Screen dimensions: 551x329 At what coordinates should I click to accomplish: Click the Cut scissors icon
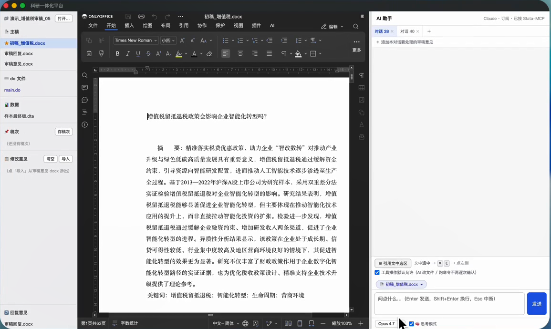101,41
